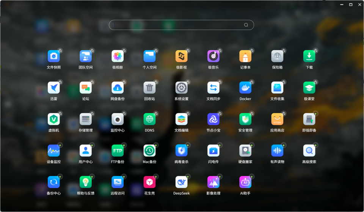This screenshot has width=364, height=212.
Task: Launch 迅雷 app
Action: (53, 88)
